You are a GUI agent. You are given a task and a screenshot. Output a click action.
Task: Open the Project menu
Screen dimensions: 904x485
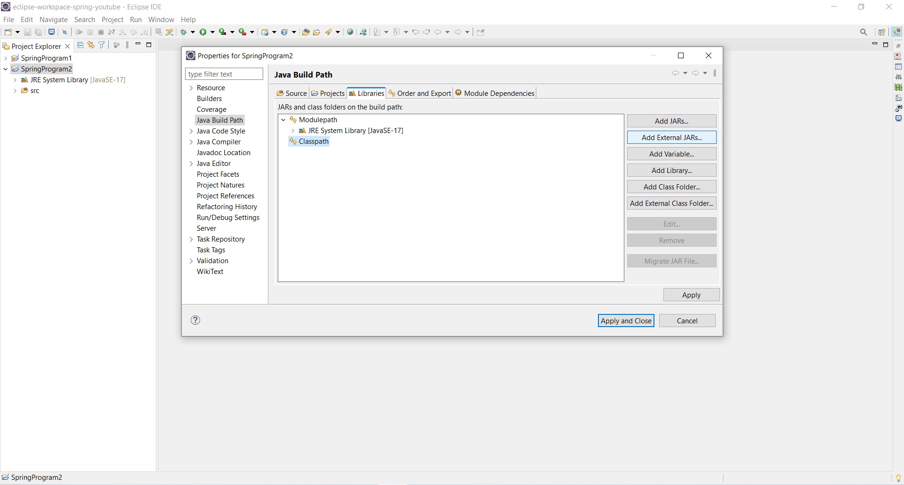coord(113,19)
